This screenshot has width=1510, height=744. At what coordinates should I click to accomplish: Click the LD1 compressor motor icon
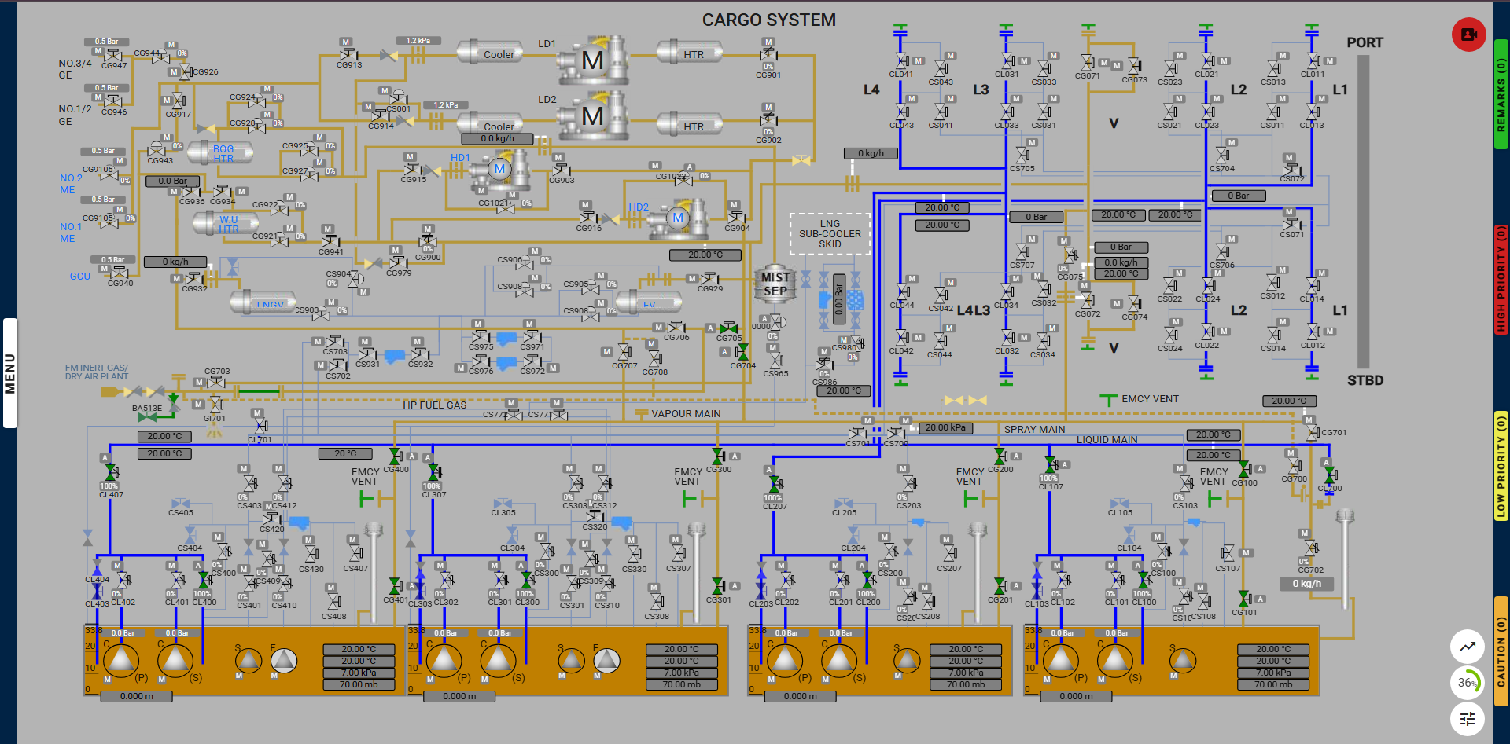pyautogui.click(x=593, y=60)
